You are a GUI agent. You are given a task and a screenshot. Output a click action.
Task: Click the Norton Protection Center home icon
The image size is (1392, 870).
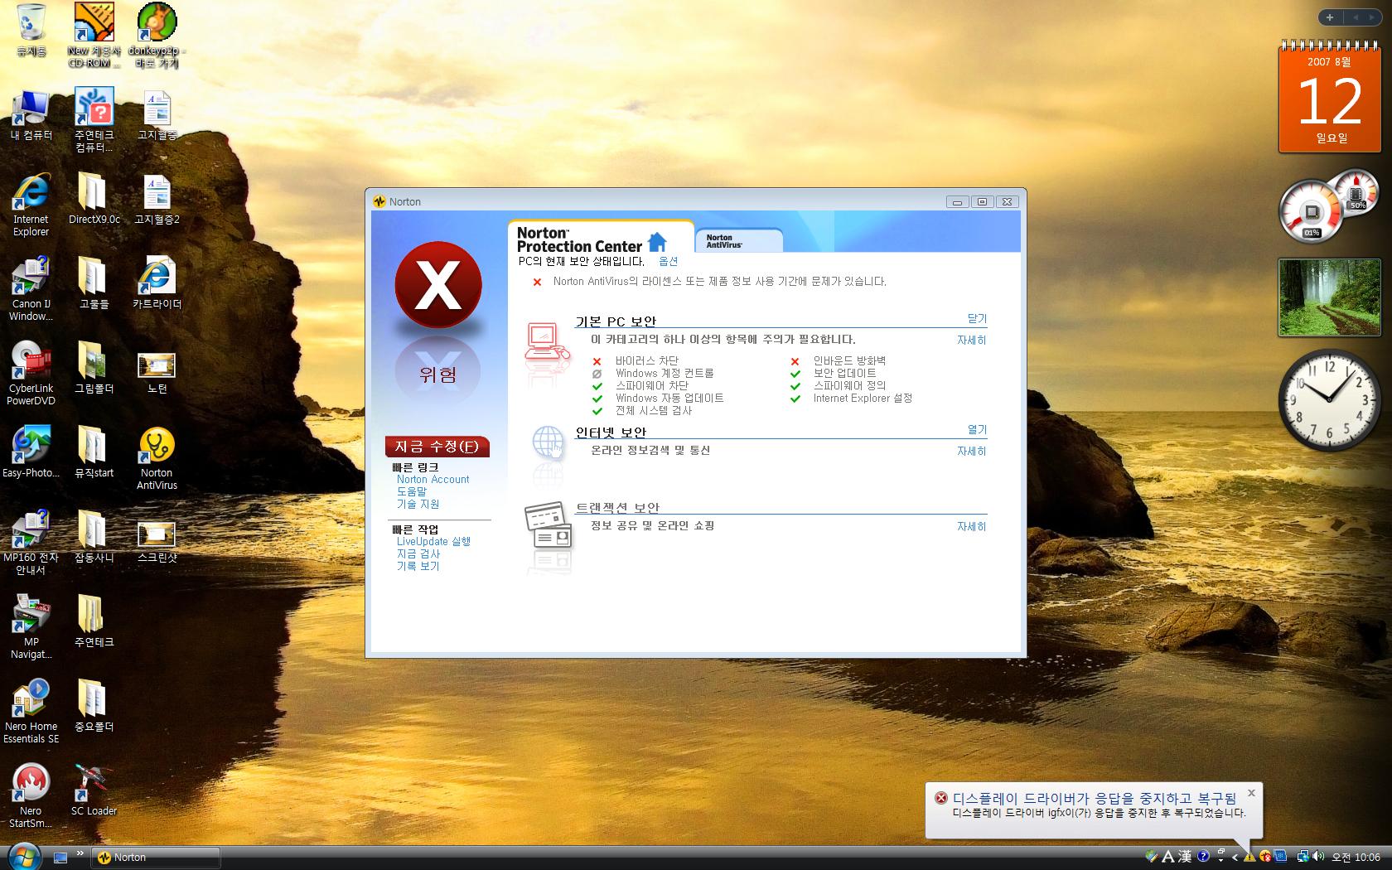[x=657, y=242]
